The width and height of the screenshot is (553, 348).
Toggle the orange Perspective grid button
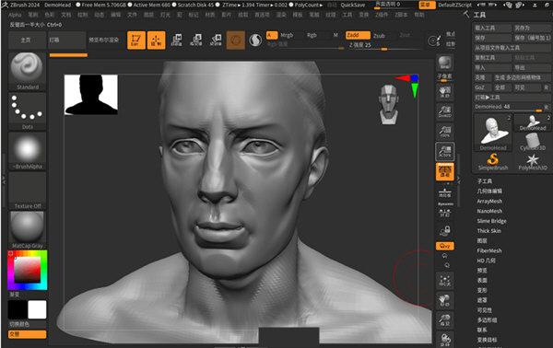pyautogui.click(x=445, y=171)
